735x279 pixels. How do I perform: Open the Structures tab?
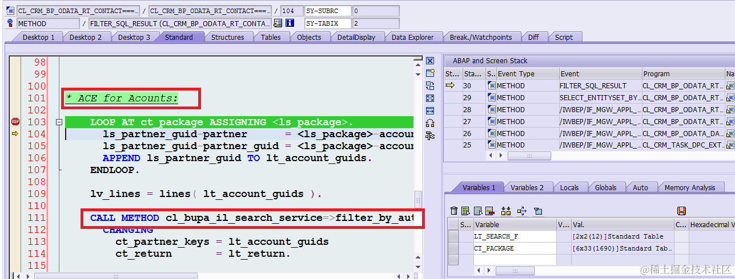227,37
